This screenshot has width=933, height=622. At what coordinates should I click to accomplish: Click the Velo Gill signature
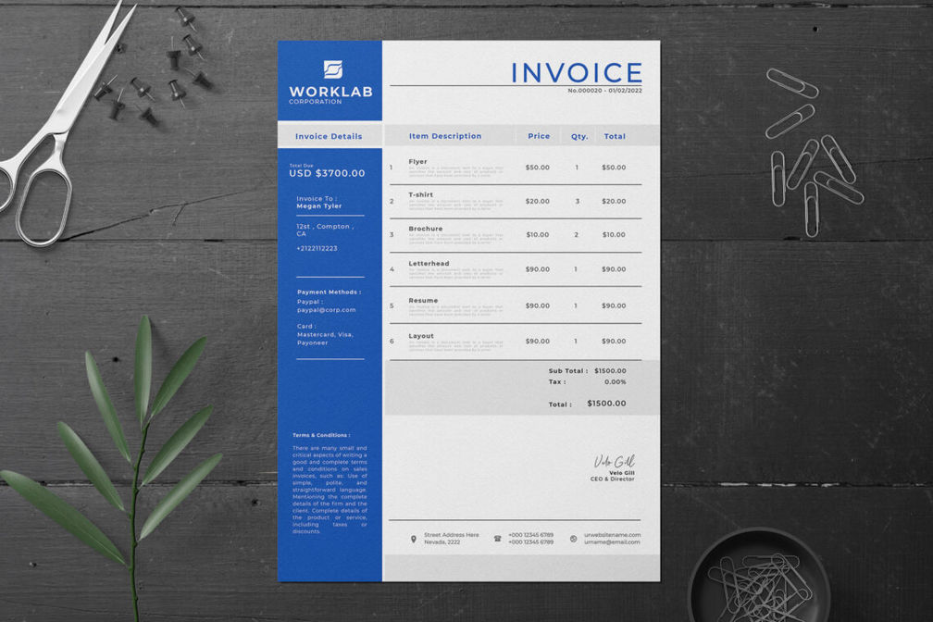(x=614, y=461)
